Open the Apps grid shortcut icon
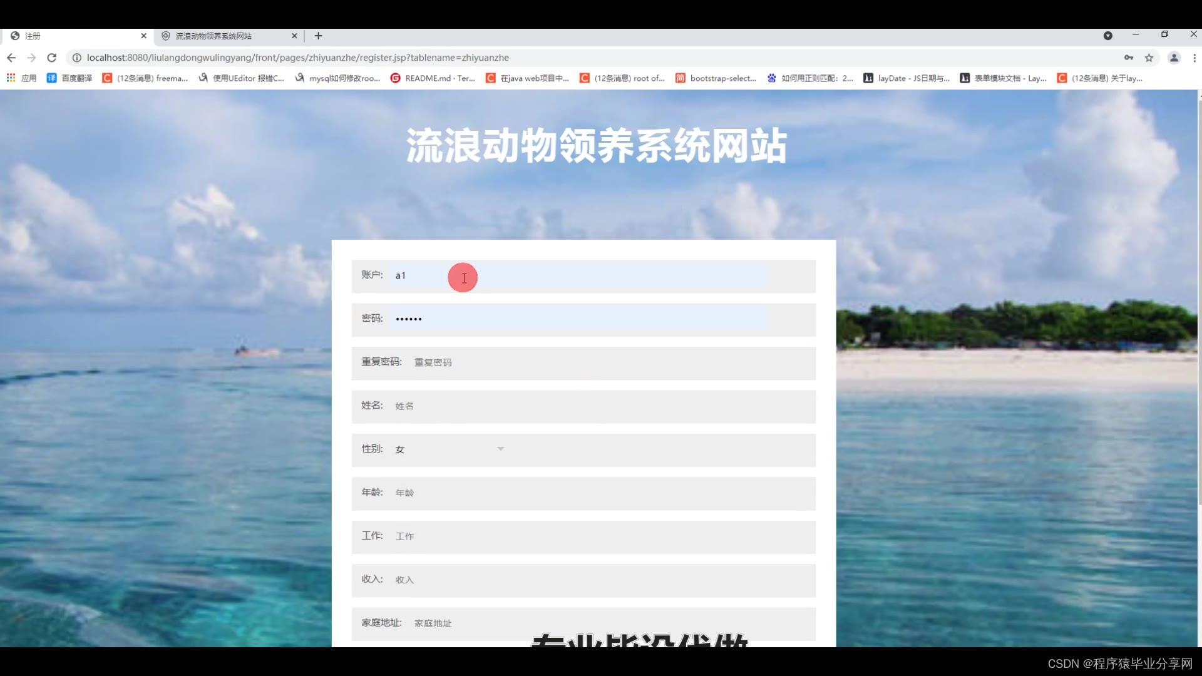The width and height of the screenshot is (1202, 676). (11, 78)
